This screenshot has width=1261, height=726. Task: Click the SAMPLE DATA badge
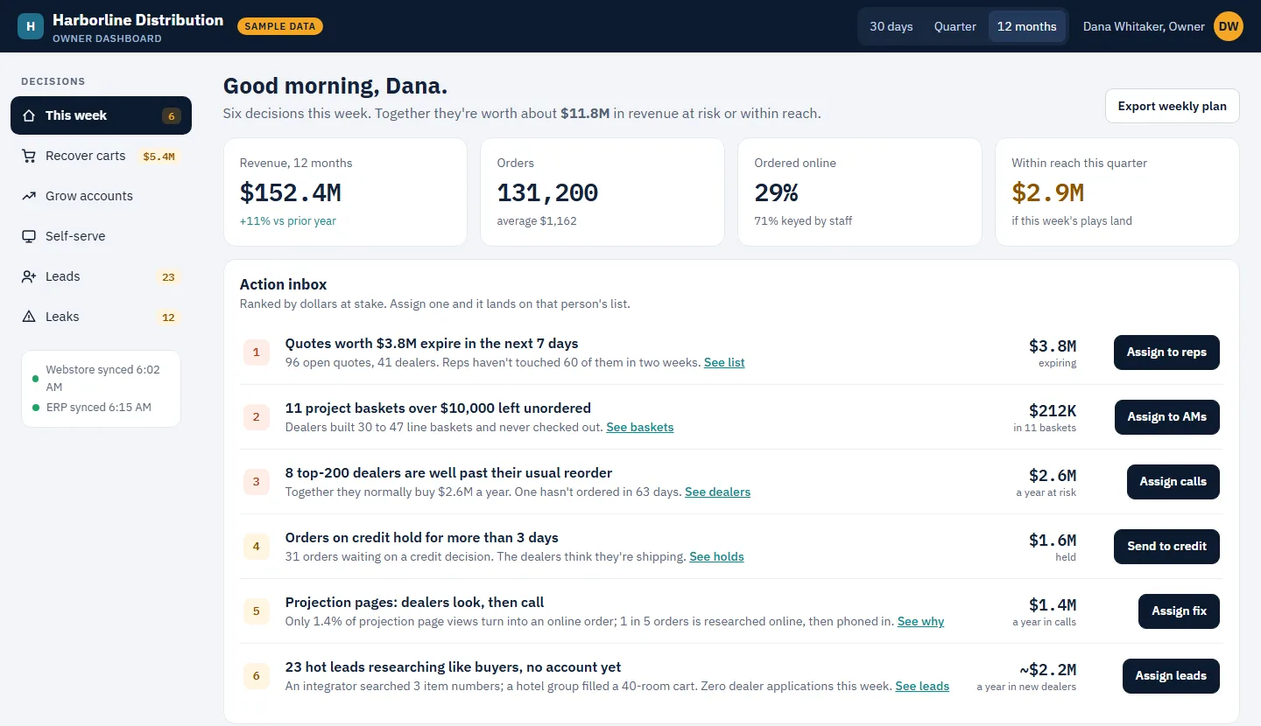click(280, 26)
